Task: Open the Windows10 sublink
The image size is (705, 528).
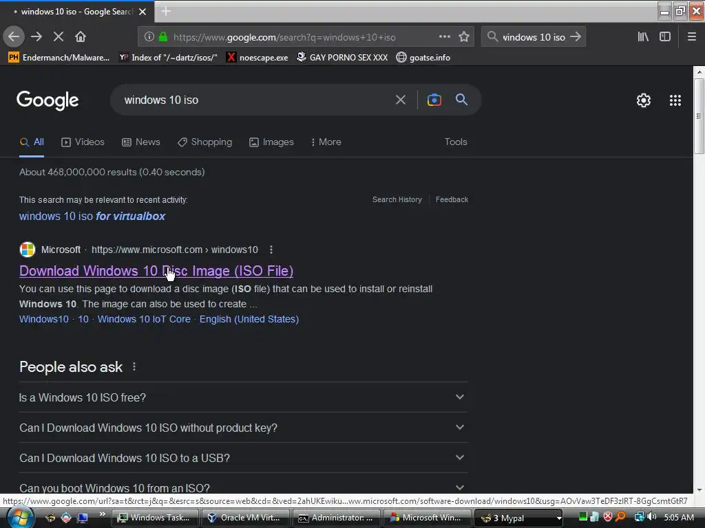Action: (44, 319)
